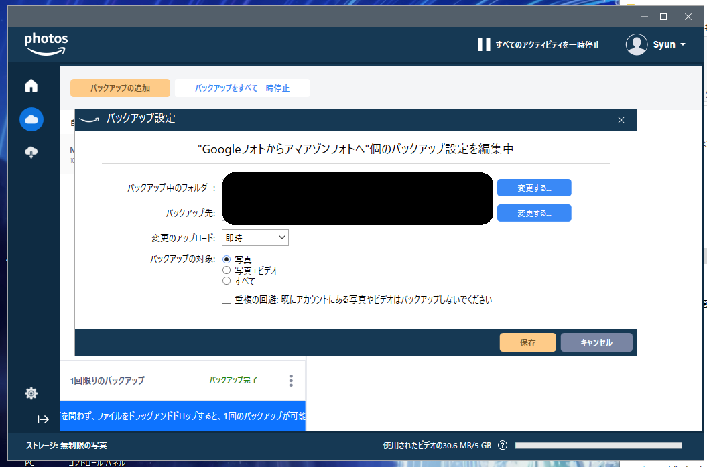Click the キャンセル button
The image size is (707, 467).
596,342
